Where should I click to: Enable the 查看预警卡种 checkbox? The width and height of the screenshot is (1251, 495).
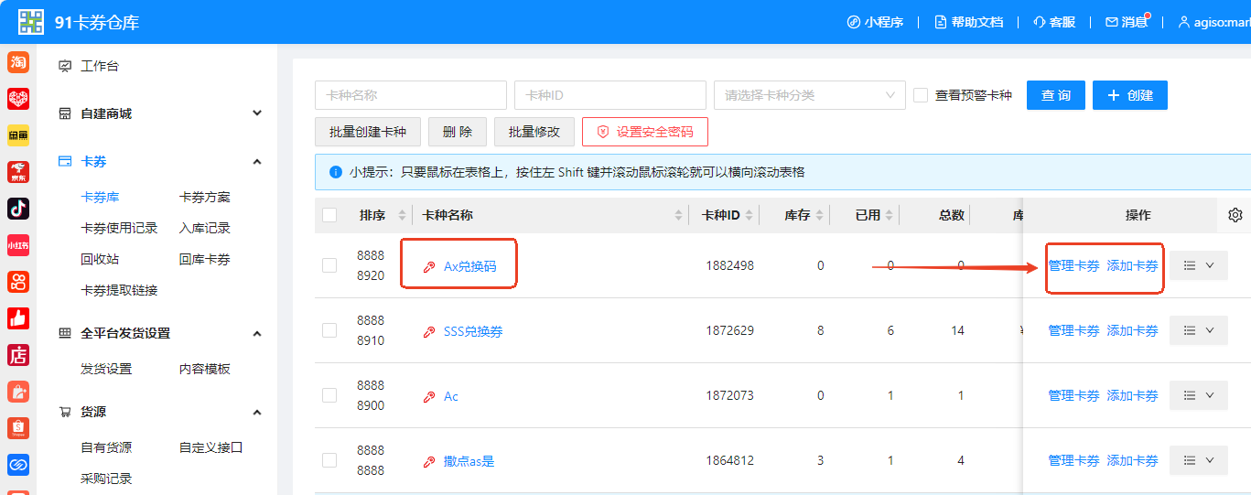tap(921, 95)
